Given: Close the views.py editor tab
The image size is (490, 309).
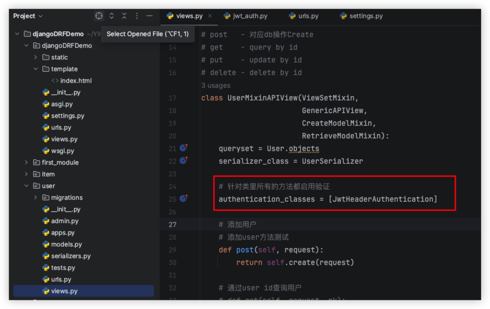Looking at the screenshot, I should coord(210,16).
